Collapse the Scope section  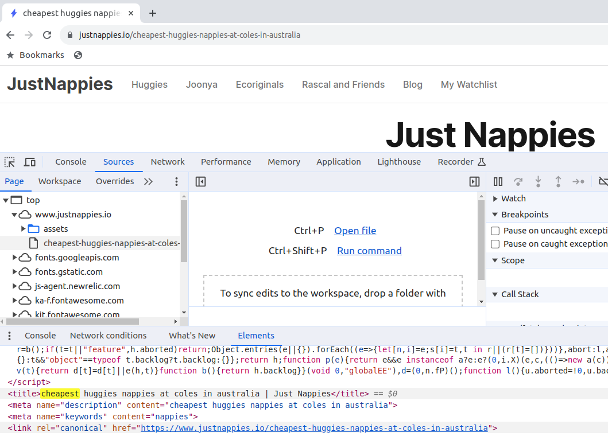point(495,260)
